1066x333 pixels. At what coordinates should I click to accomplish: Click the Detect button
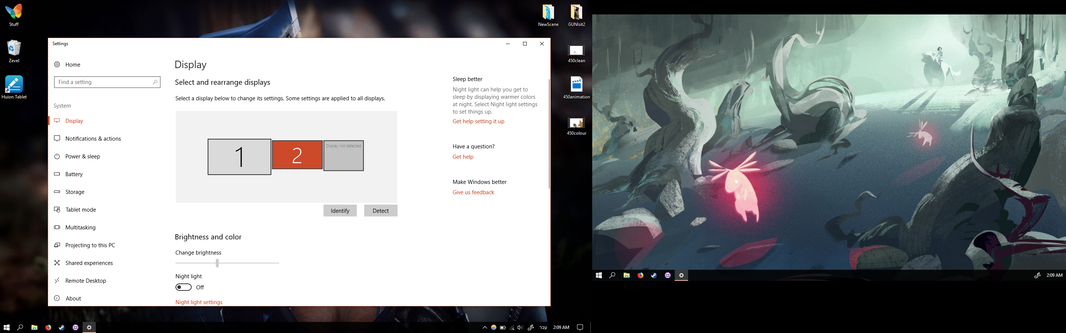[380, 211]
